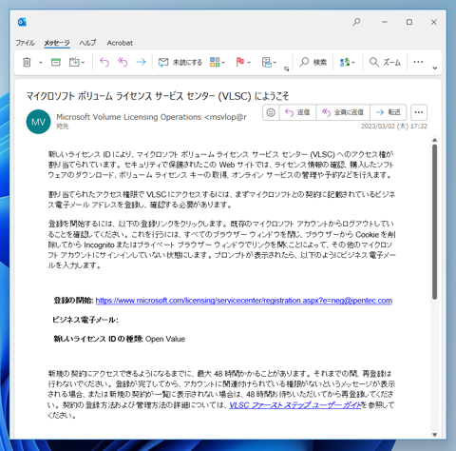The height and width of the screenshot is (451, 456).
Task: Open the VLSC ファーストステップ ユーザー ガイド link
Action: click(295, 405)
